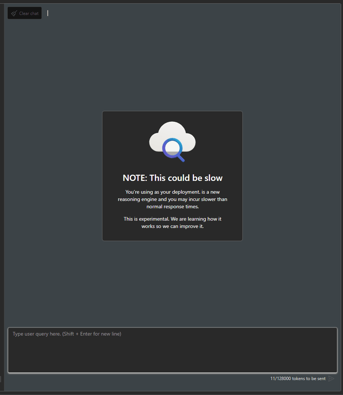Click the 'NOTE: This could be slow' heading
Viewport: 343px width, 395px height.
point(172,178)
